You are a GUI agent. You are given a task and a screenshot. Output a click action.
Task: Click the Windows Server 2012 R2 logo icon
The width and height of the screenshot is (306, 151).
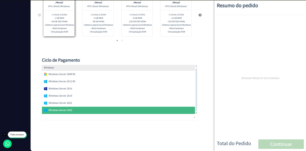point(45,81)
